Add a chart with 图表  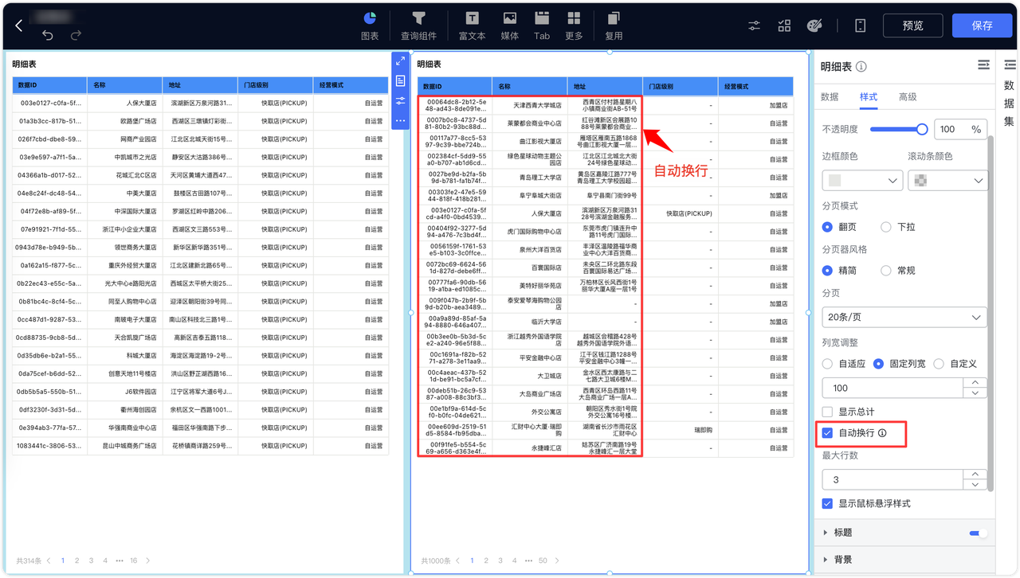point(370,25)
